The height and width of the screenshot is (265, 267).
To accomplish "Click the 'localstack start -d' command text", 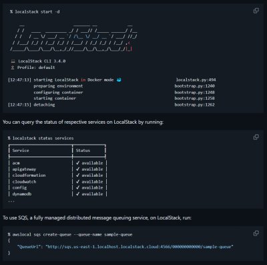I will [x=37, y=11].
